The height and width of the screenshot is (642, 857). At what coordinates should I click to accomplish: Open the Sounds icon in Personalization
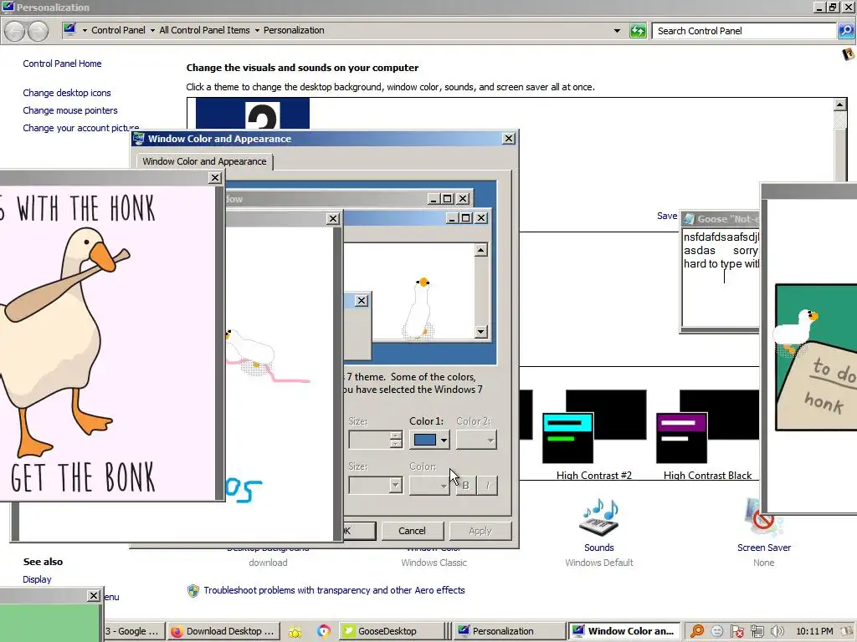click(599, 517)
